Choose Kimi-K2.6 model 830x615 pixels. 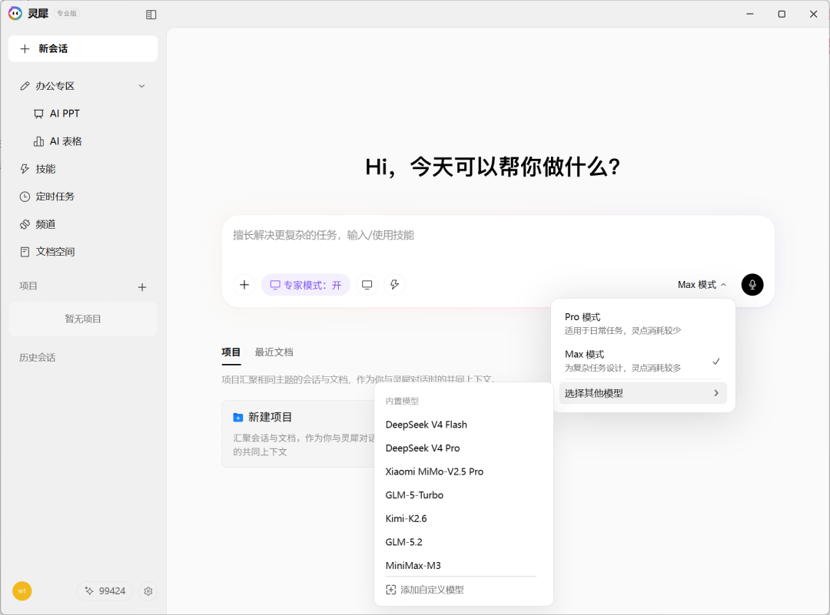463,519
